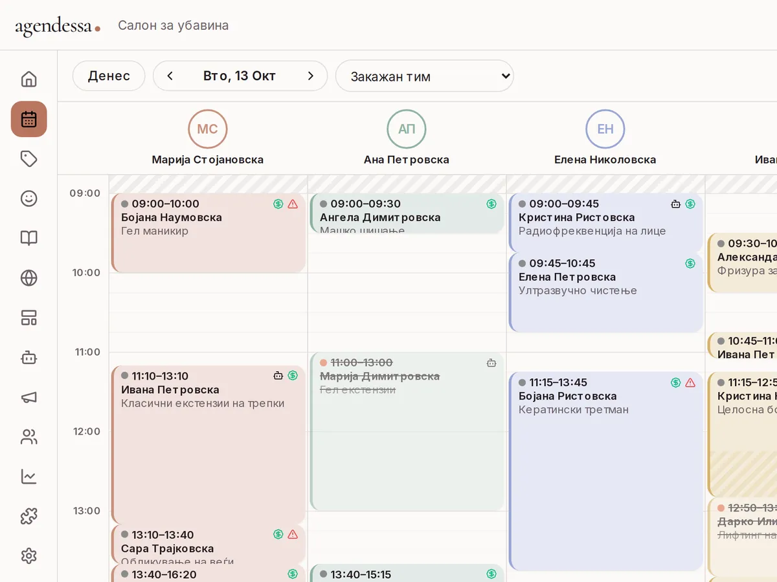Go to today with Денес button

tap(109, 76)
